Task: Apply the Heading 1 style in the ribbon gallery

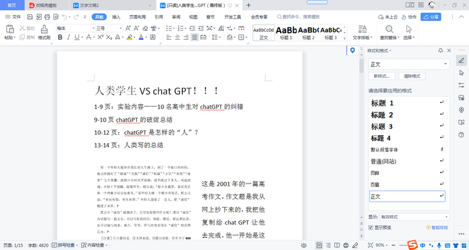Action: click(x=286, y=33)
